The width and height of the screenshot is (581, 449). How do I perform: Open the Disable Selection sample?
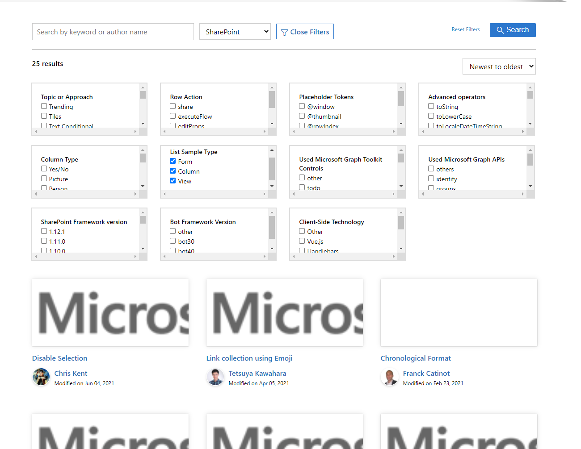59,358
